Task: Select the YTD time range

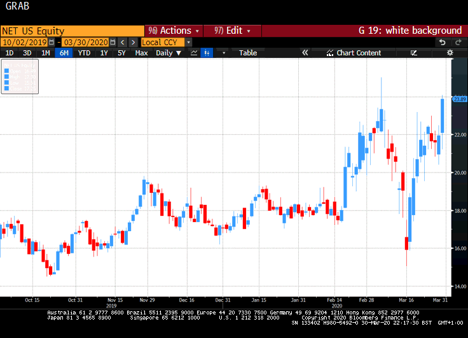Action: pos(84,53)
